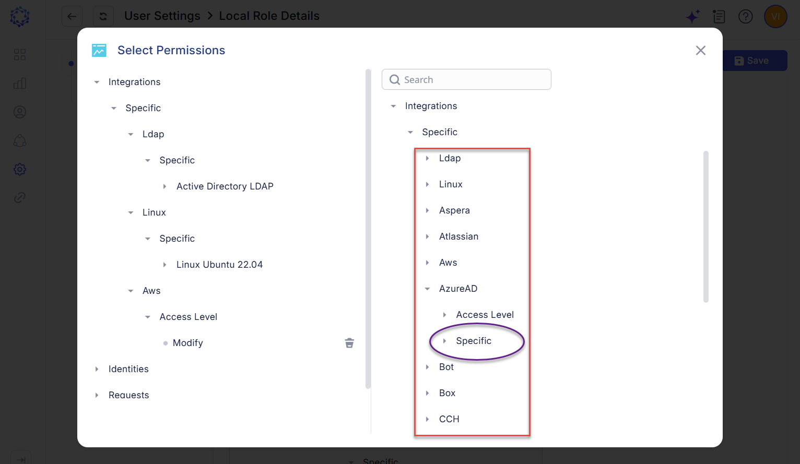Click the Select Permissions header icon
The image size is (800, 464).
(99, 50)
